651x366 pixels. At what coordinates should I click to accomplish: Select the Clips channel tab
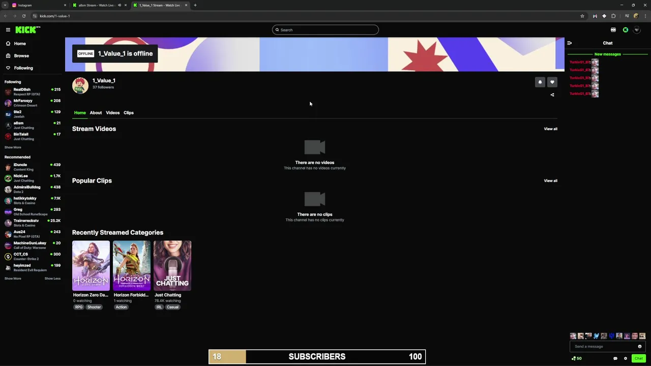[x=128, y=113]
